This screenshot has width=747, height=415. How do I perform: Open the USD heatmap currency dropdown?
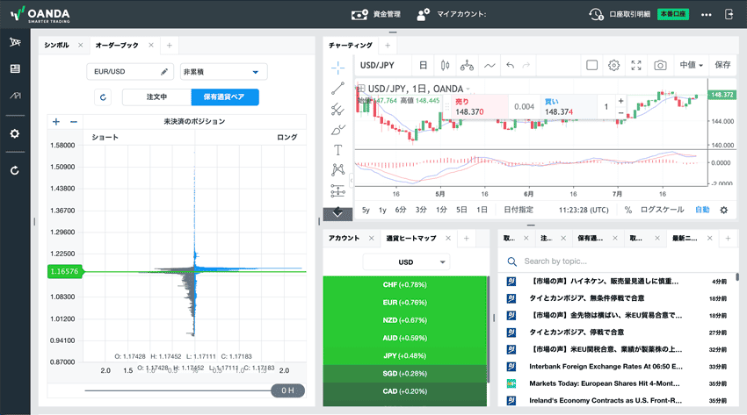pyautogui.click(x=406, y=262)
